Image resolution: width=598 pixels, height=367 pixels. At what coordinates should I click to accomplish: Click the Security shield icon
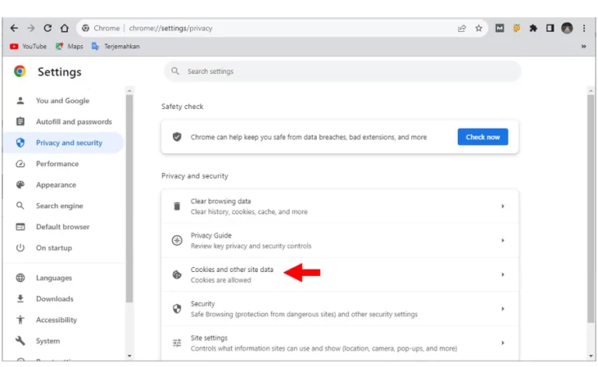pos(177,309)
